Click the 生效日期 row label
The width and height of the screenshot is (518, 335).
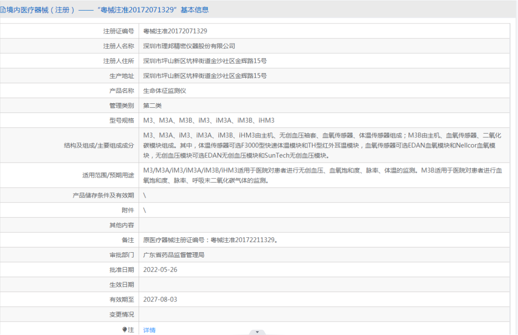click(121, 284)
